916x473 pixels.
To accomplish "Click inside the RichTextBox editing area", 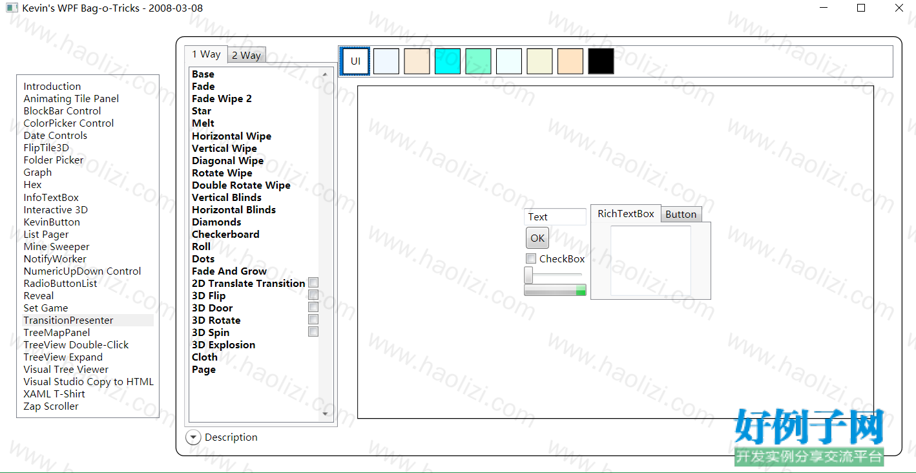I will [651, 260].
